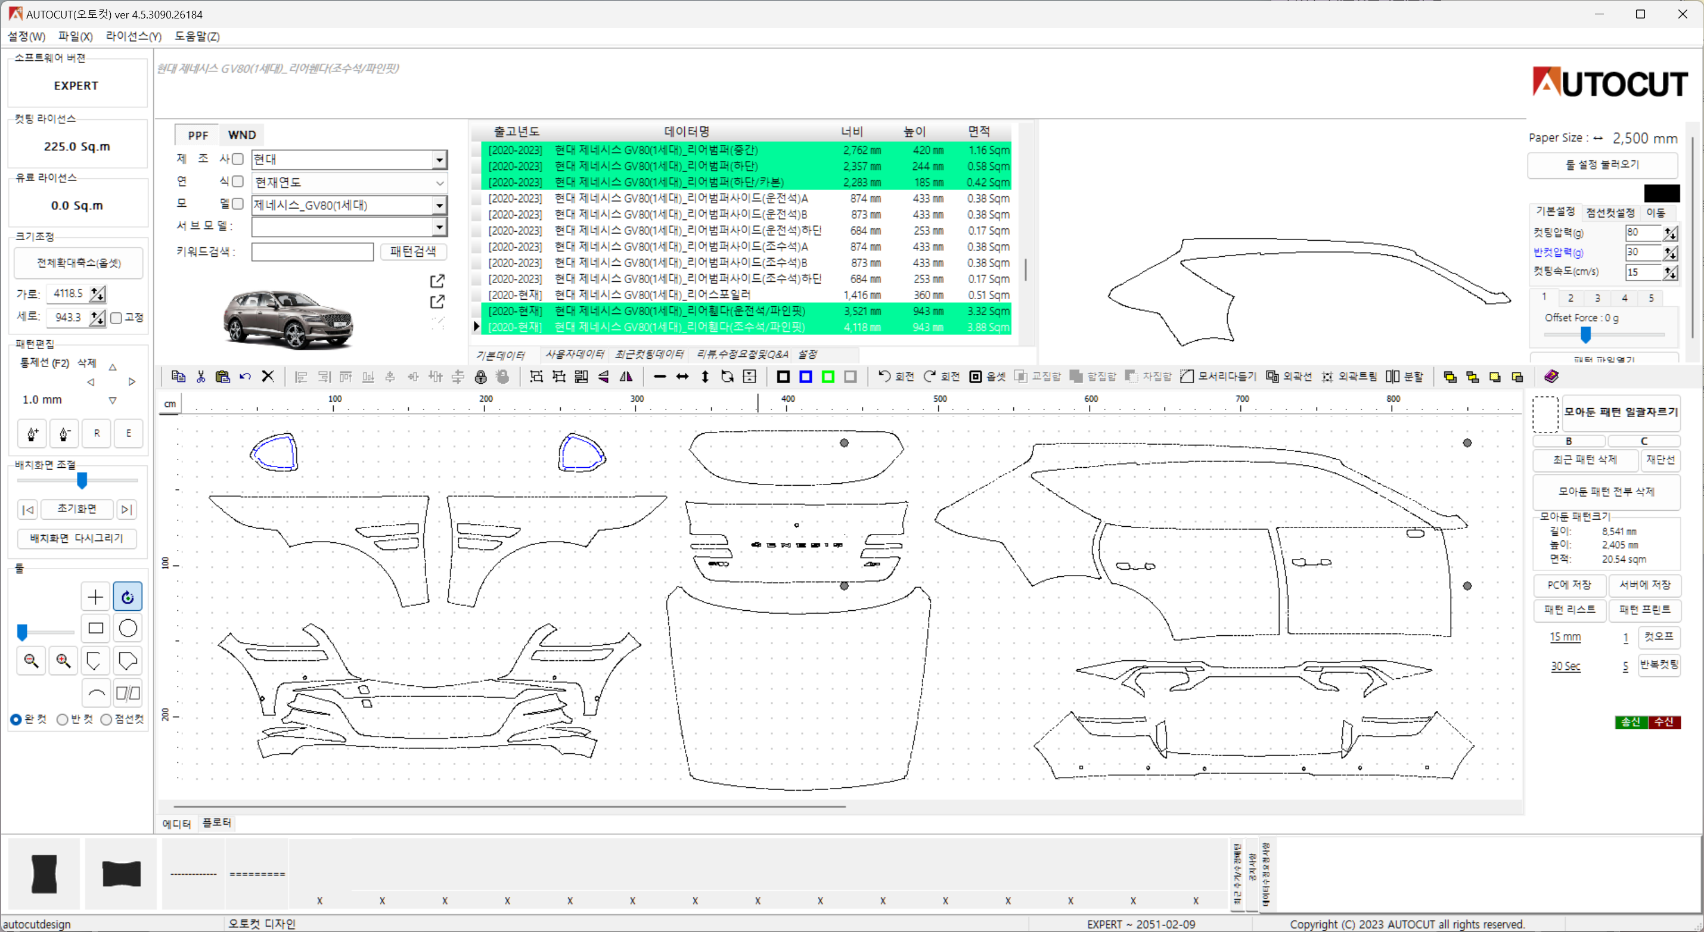1704x932 pixels.
Task: Select the rotate tool in the tool panel
Action: tap(128, 597)
